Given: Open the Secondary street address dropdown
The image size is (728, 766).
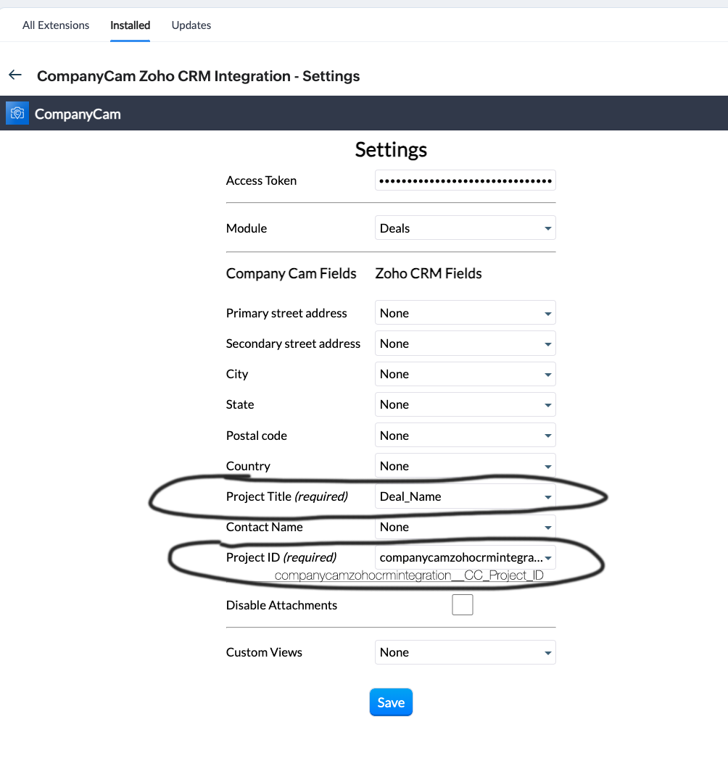Looking at the screenshot, I should [465, 344].
